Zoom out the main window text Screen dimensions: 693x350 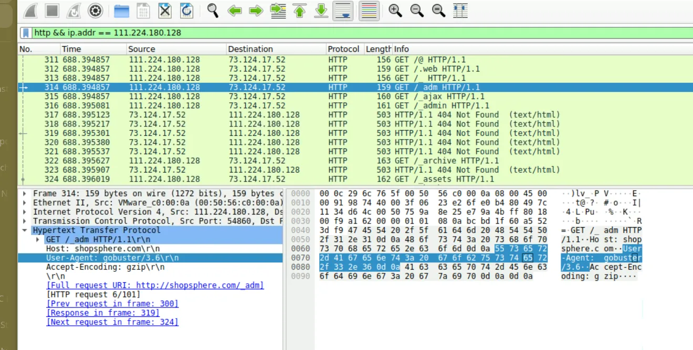click(417, 10)
